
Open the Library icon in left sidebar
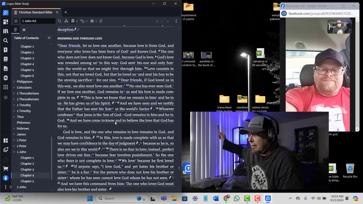pyautogui.click(x=5, y=31)
